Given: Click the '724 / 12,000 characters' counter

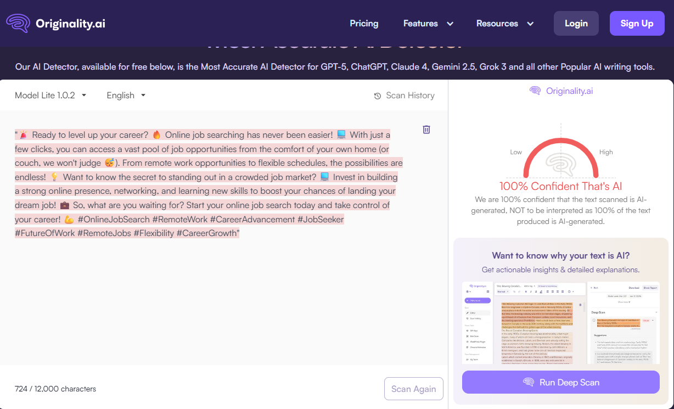Looking at the screenshot, I should (55, 389).
